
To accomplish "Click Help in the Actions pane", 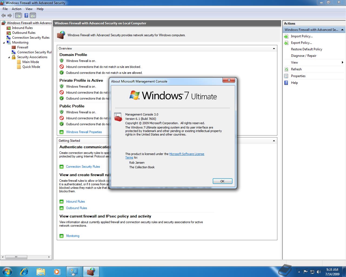I will pyautogui.click(x=294, y=83).
